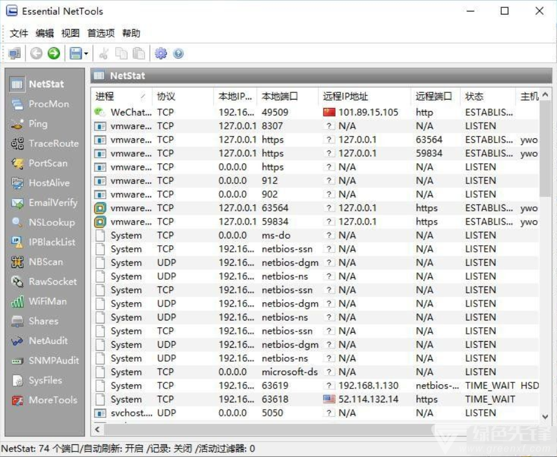Click the green forward arrow toolbar icon
Image resolution: width=557 pixels, height=457 pixels.
54,53
